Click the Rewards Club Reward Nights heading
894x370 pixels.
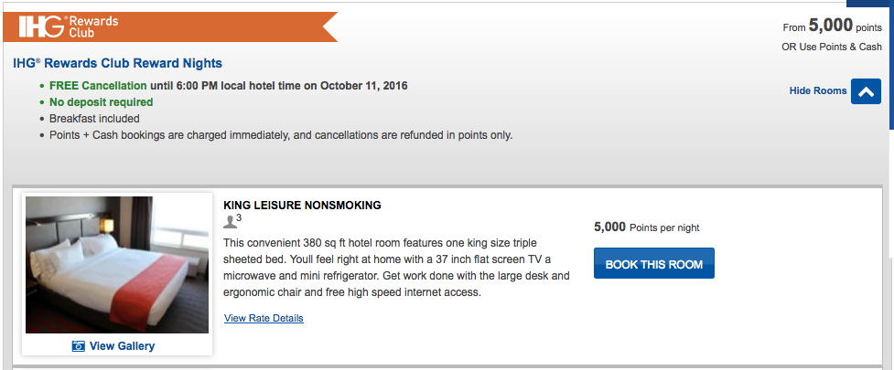(x=118, y=64)
